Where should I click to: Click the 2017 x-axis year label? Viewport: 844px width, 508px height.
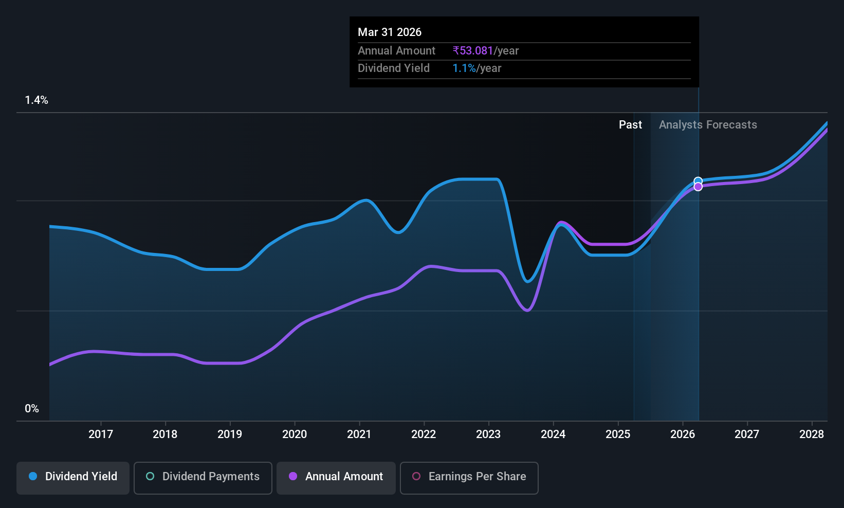pos(101,434)
